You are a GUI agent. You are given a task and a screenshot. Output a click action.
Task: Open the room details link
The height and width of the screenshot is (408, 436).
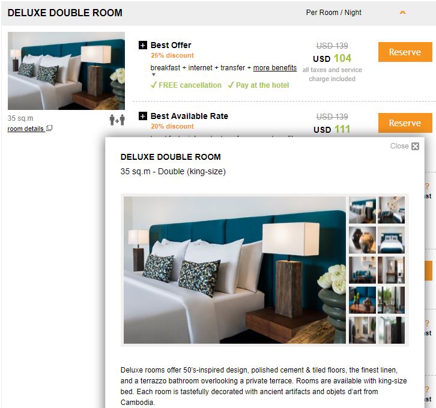click(26, 129)
